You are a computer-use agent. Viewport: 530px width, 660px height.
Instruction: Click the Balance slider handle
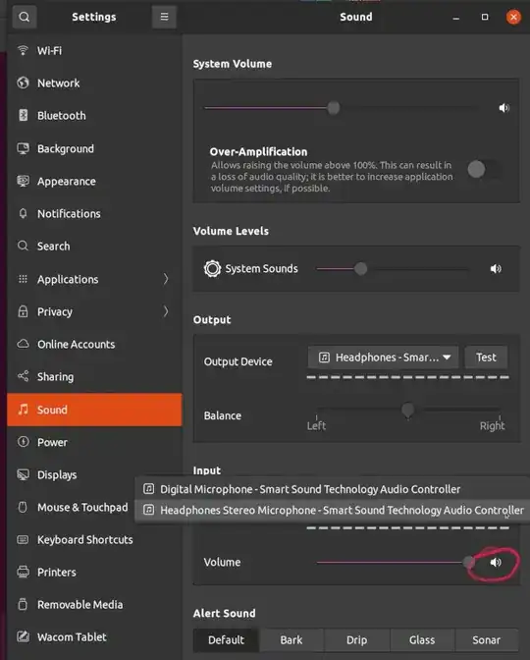(x=407, y=410)
